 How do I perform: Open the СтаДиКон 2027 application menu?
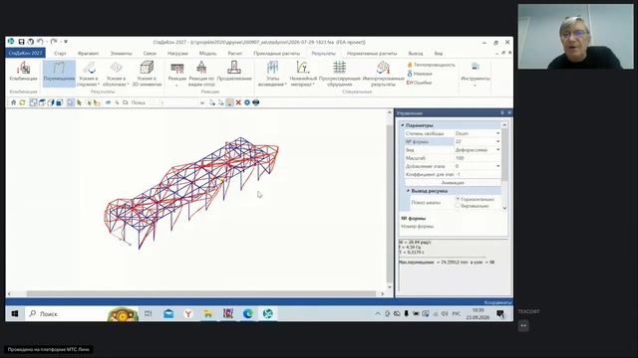[x=25, y=53]
